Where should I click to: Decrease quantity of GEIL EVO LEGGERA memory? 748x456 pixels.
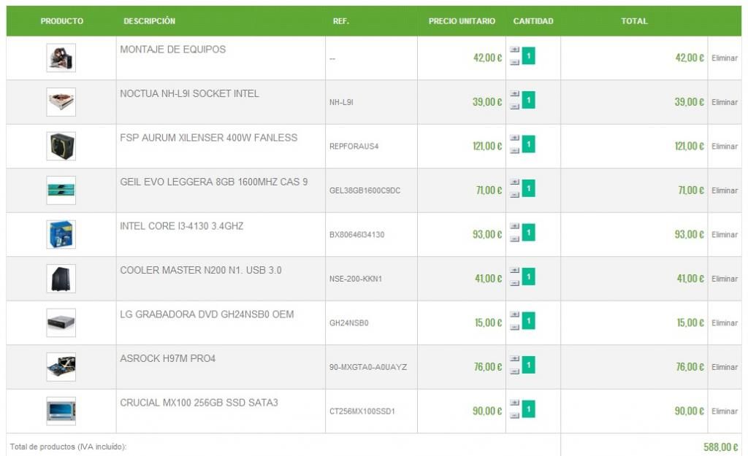514,194
